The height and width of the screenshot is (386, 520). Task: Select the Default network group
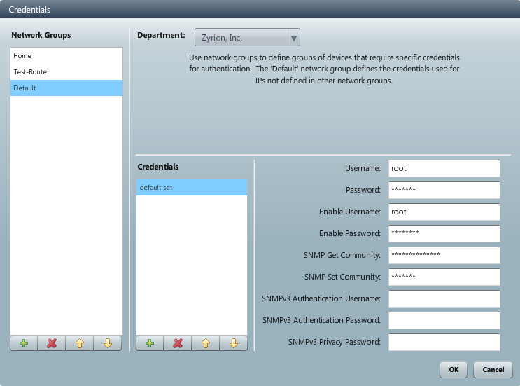click(x=66, y=88)
